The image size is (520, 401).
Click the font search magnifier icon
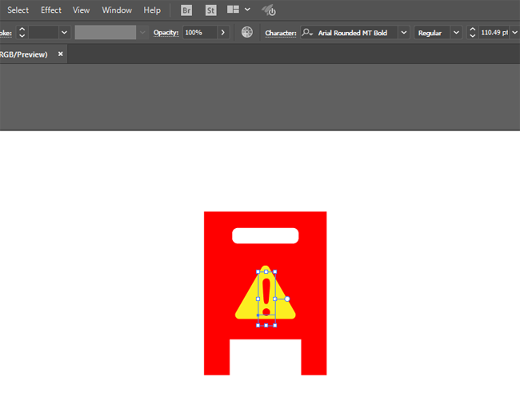click(307, 33)
